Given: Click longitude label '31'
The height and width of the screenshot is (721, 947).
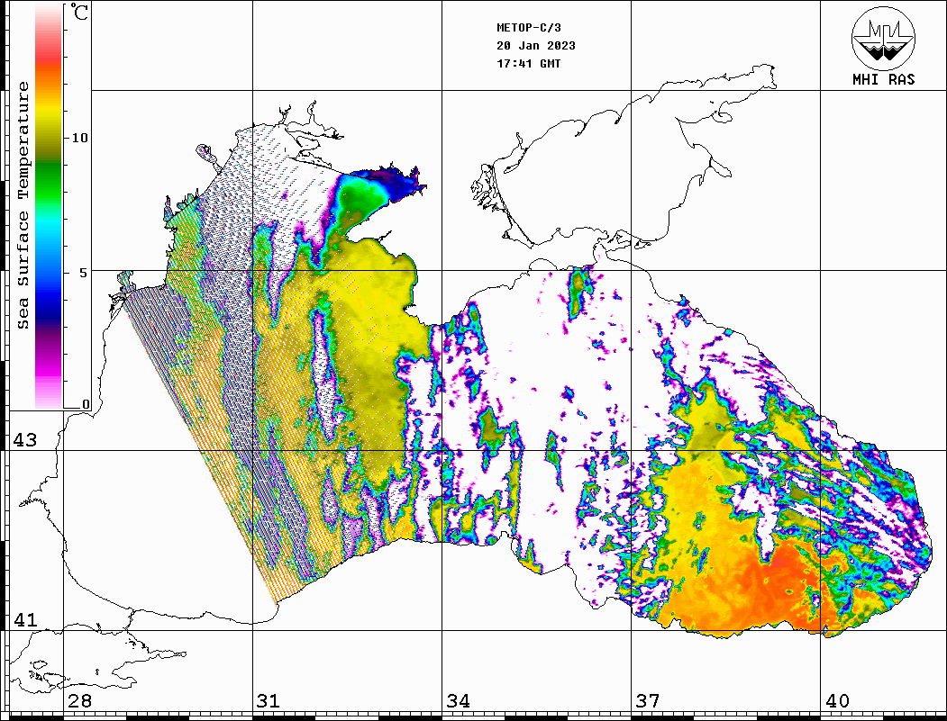Looking at the screenshot, I should click(269, 701).
